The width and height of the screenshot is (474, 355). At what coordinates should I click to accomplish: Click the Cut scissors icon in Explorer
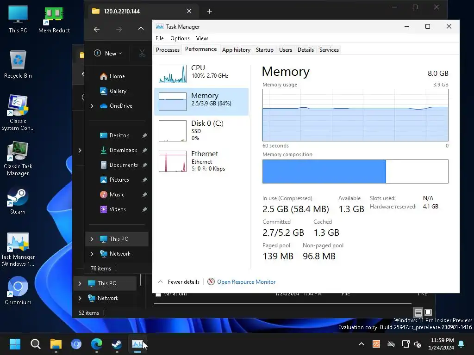tap(142, 54)
